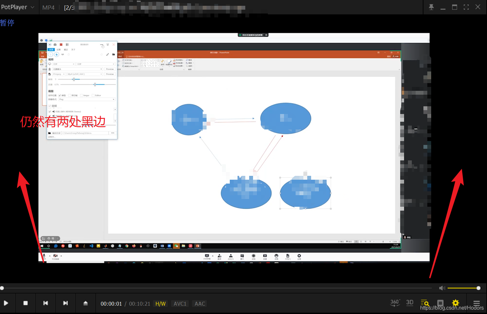Toggle the mouse cursor capture icon in the recorder
The height and width of the screenshot is (314, 487).
point(51,54)
